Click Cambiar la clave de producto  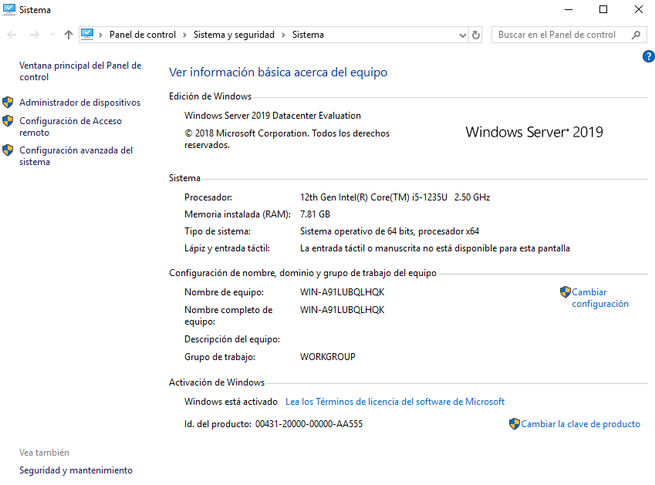580,424
